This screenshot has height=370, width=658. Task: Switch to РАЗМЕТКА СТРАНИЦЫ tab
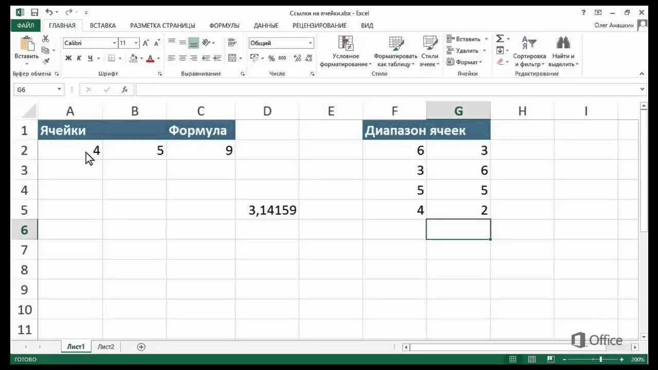coord(162,25)
